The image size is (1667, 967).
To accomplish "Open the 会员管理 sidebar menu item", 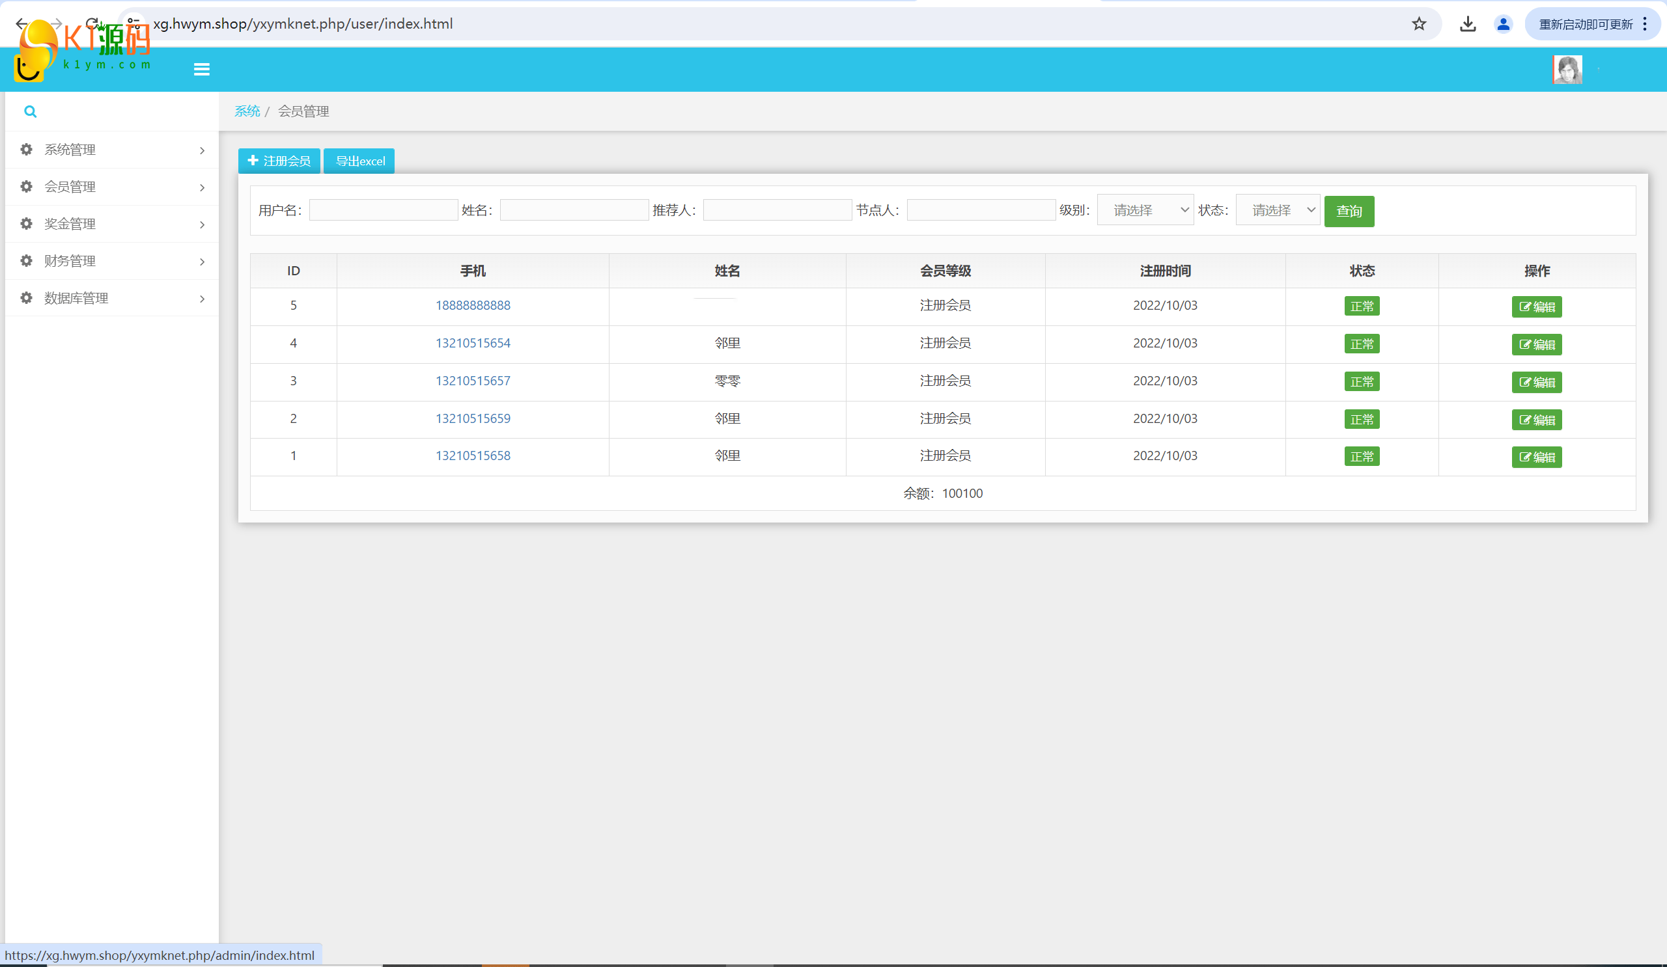I will (x=112, y=186).
